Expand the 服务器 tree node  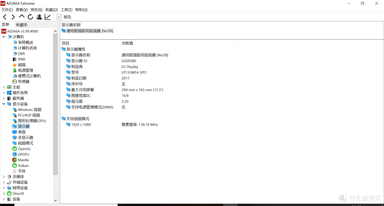click(x=4, y=98)
